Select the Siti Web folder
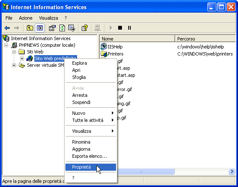Viewport: 238px width, 187px height. 35,52
